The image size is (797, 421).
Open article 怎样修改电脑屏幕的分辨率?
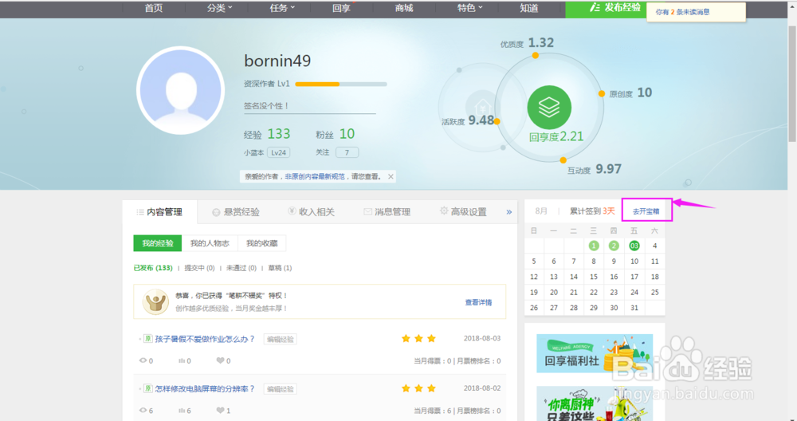click(204, 389)
